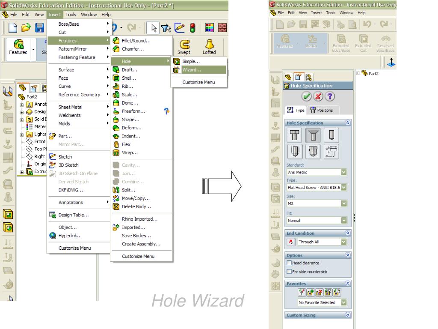Click the FeatureManager tree tab icon in left window
Screen dimensions: 438x329
(x=23, y=88)
